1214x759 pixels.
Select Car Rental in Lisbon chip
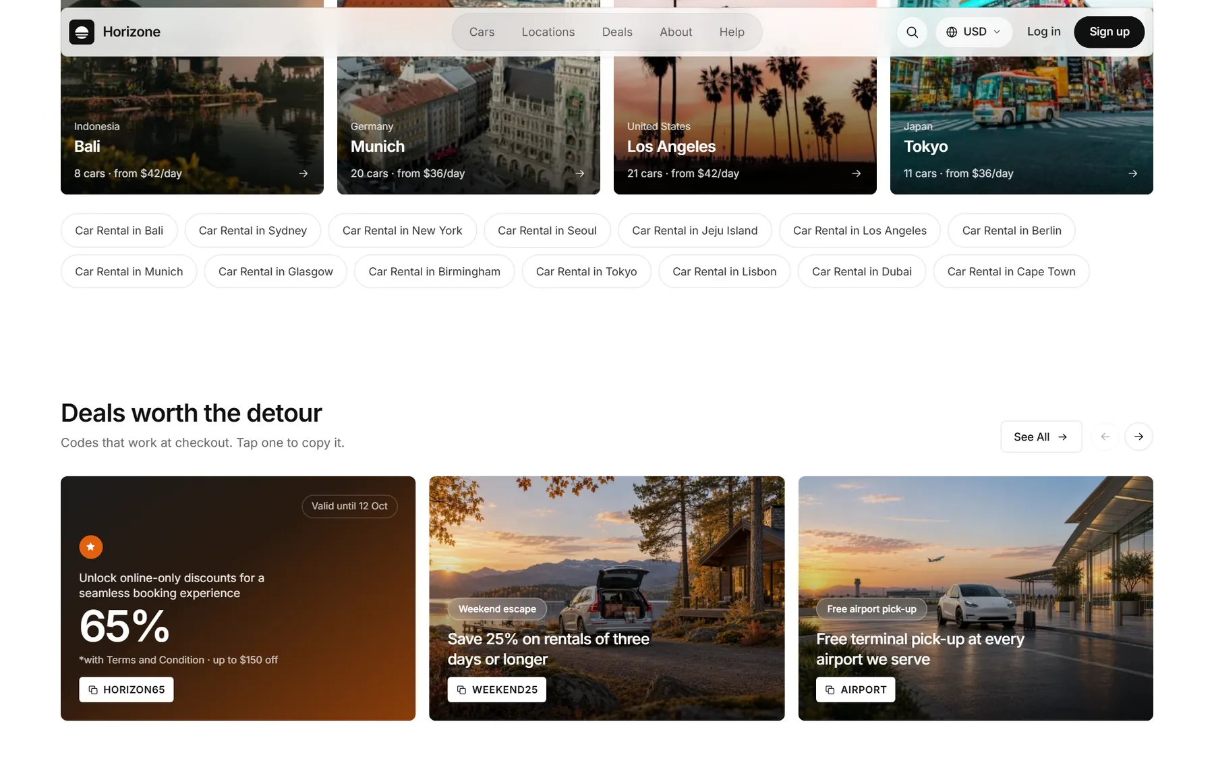point(724,271)
